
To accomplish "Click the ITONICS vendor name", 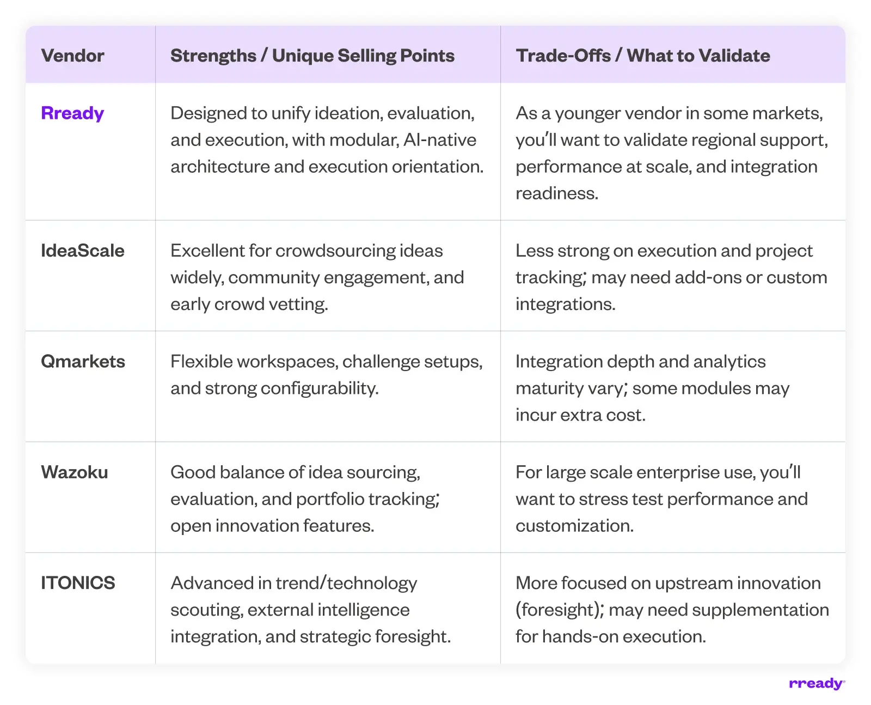I will 78,583.
